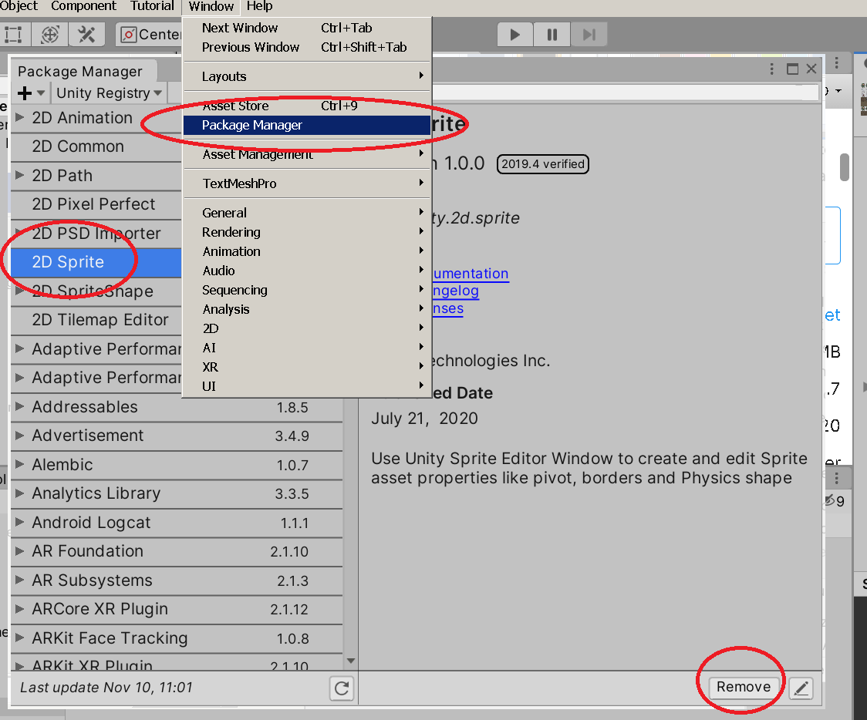Select the 2D Pixel Perfect package
This screenshot has width=867, height=720.
pos(96,204)
